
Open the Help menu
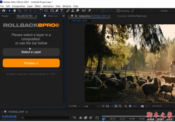point(76,6)
